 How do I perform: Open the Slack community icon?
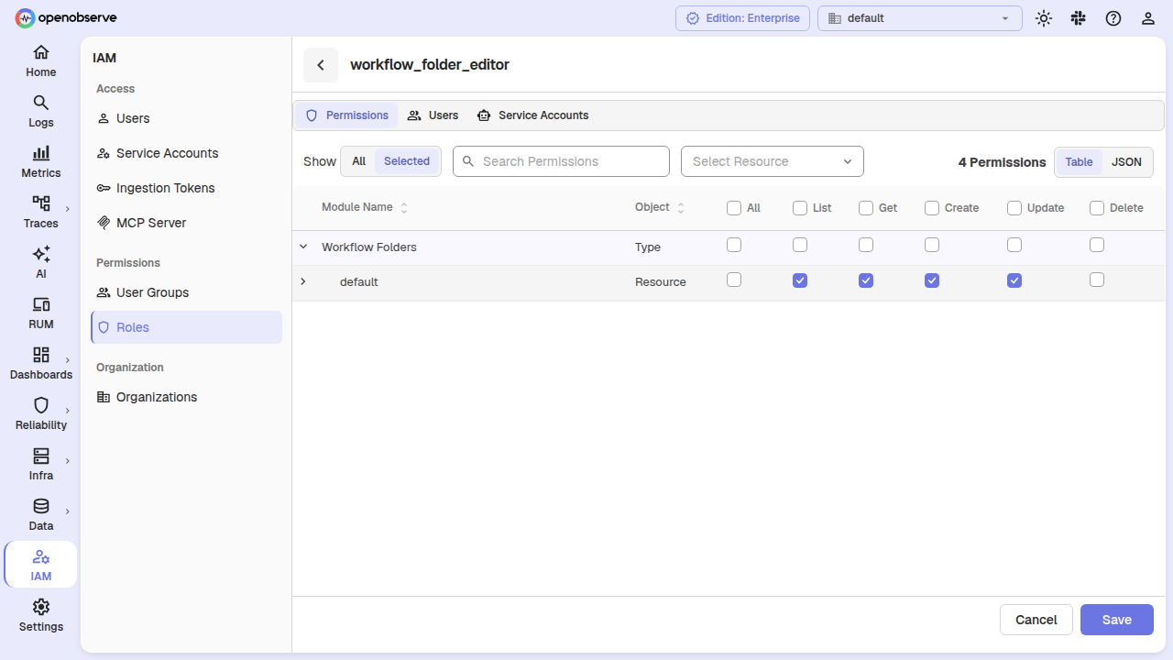[x=1079, y=18]
